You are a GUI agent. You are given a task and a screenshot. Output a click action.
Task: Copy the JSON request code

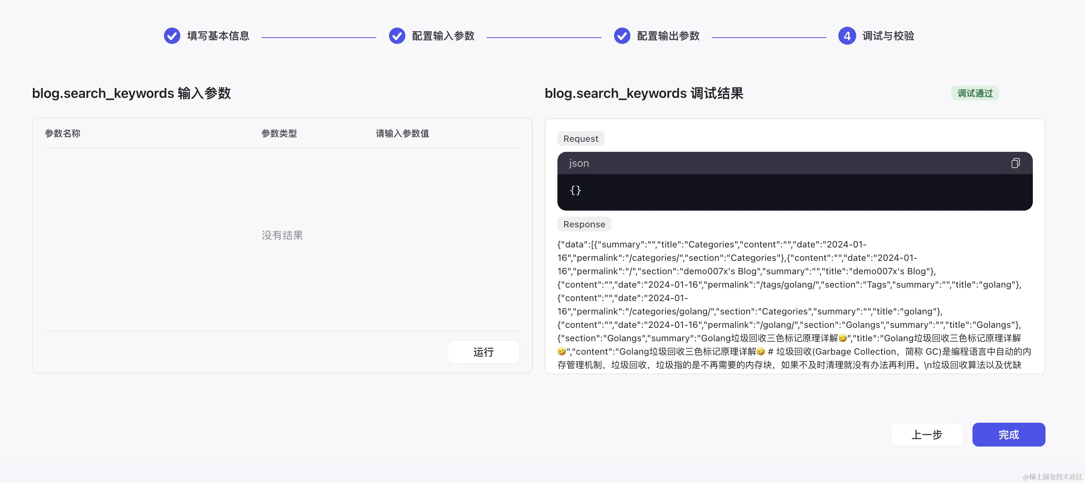pyautogui.click(x=1015, y=163)
